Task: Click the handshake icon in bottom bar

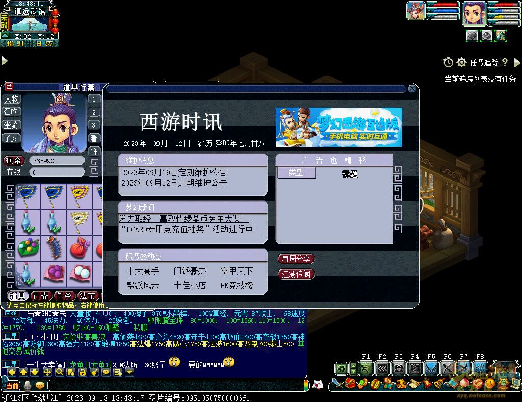Action: [477, 384]
